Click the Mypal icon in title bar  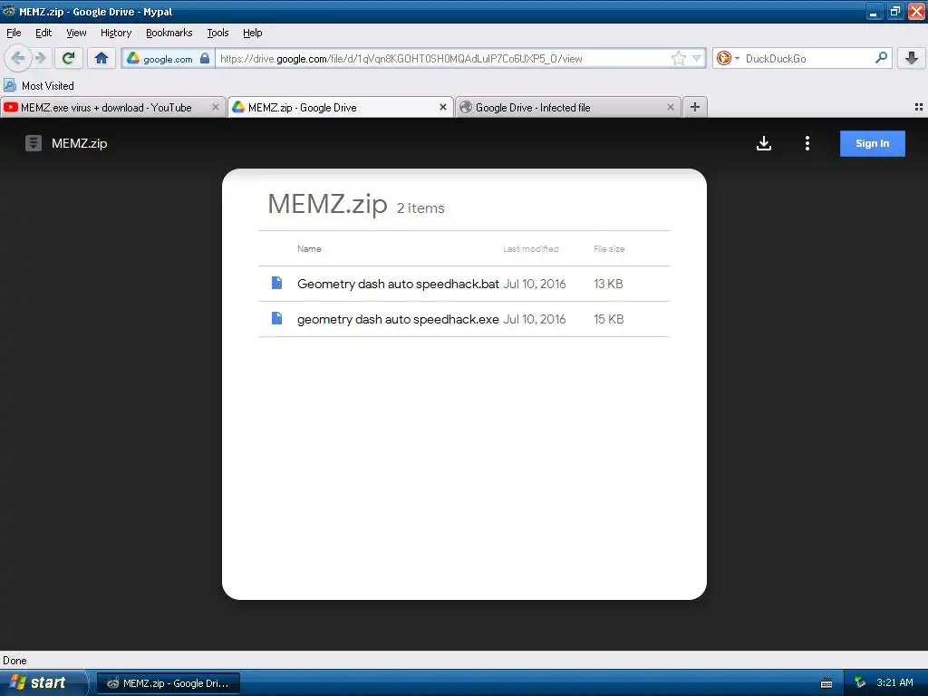coord(9,11)
